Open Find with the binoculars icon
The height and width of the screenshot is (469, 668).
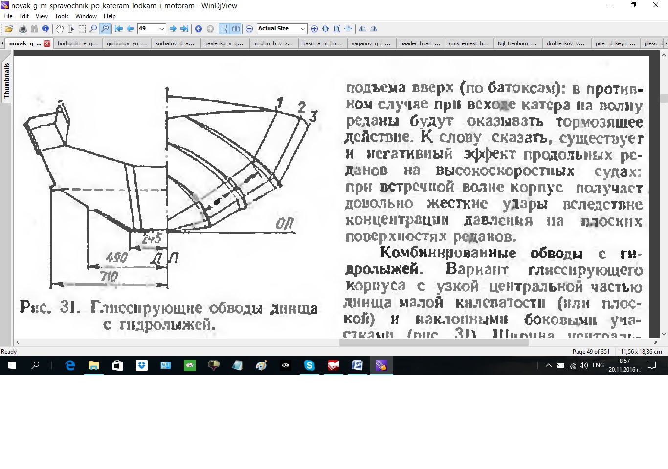pyautogui.click(x=34, y=29)
